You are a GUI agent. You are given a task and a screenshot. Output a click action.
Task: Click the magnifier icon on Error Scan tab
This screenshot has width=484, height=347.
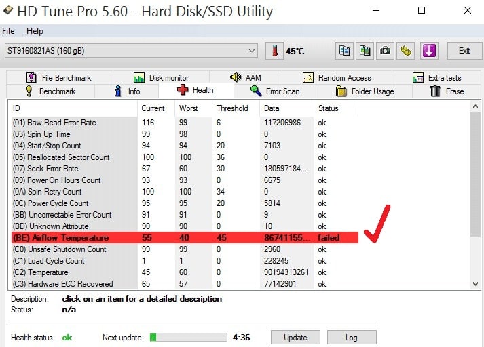click(x=256, y=91)
